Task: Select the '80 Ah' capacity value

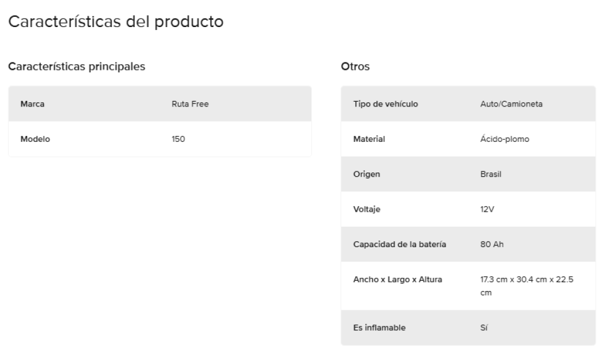Action: pyautogui.click(x=483, y=245)
